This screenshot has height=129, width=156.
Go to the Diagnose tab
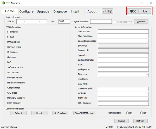[x=60, y=11]
